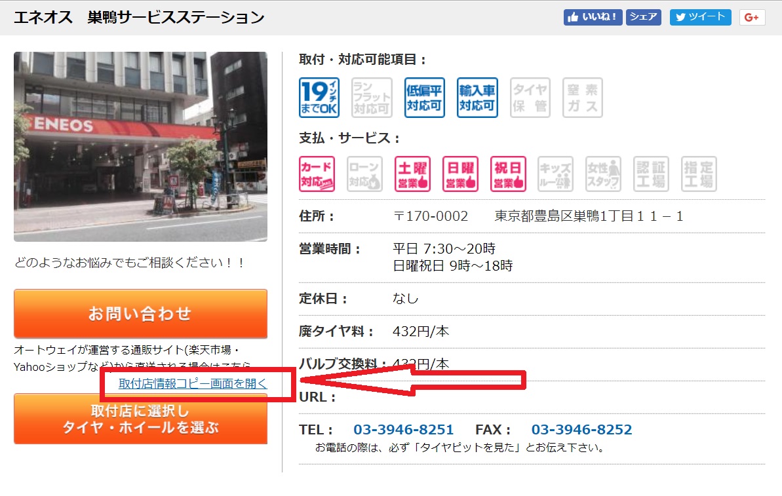Click the 女性スタッフ icon

click(x=604, y=174)
